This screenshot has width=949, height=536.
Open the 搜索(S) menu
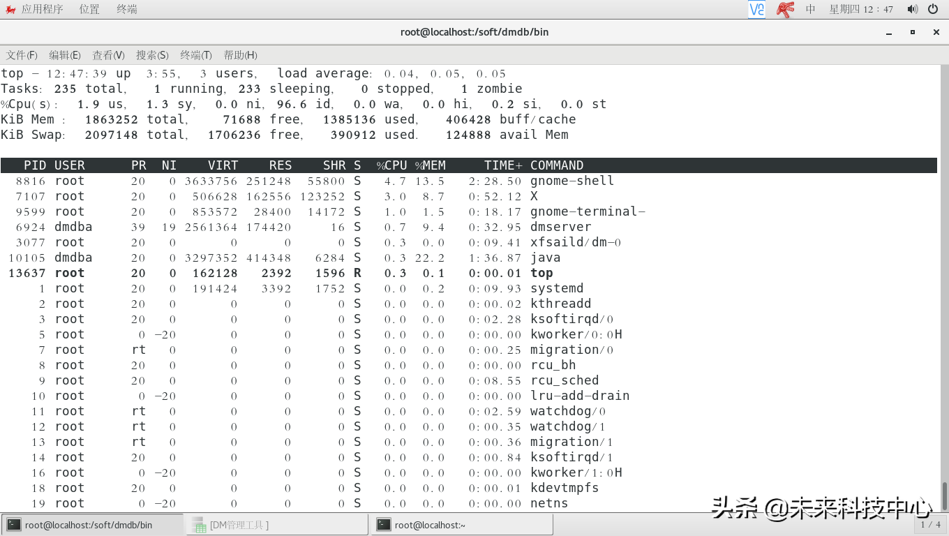tap(152, 55)
